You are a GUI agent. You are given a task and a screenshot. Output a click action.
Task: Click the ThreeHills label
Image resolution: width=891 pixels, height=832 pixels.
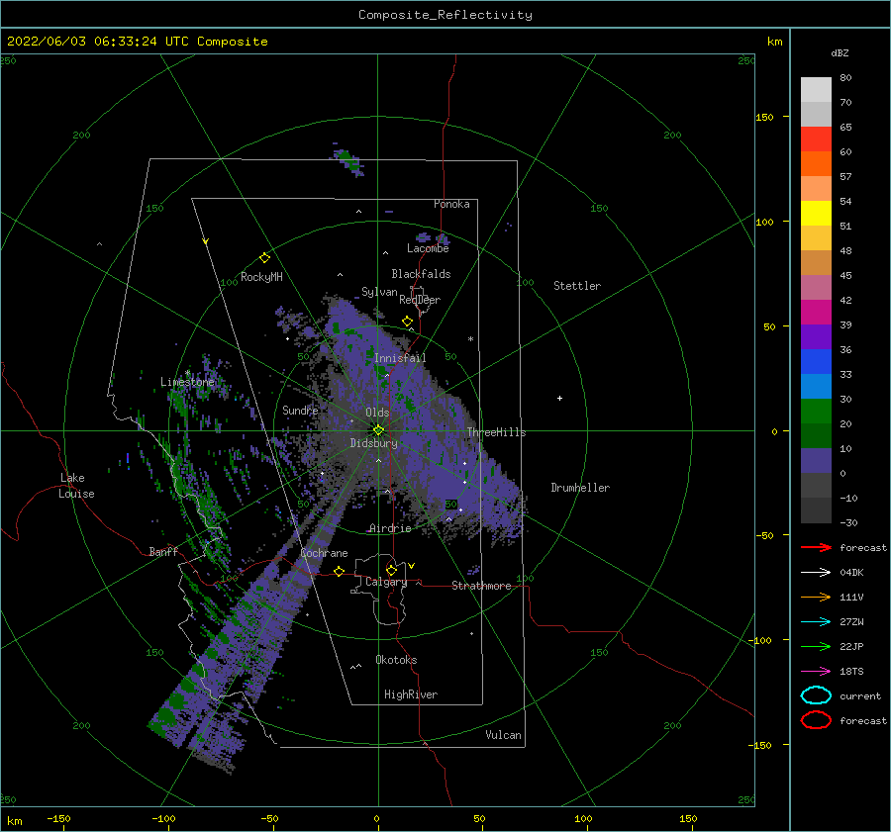tap(496, 432)
